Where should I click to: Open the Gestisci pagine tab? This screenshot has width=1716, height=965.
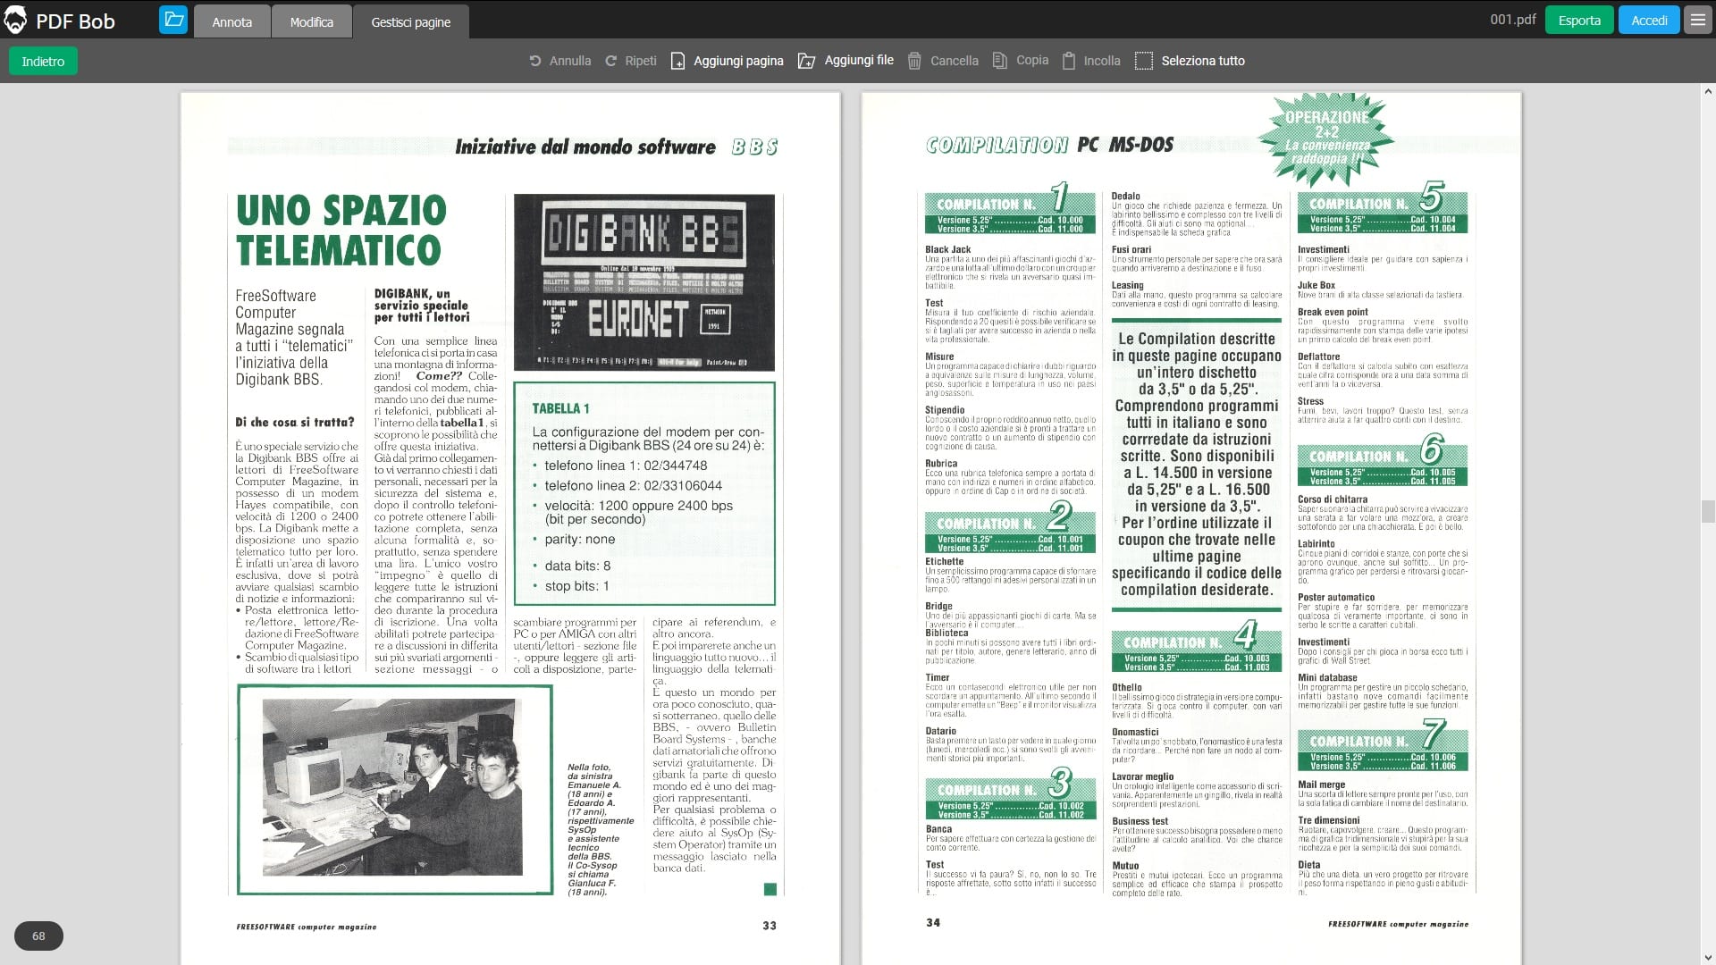[410, 21]
